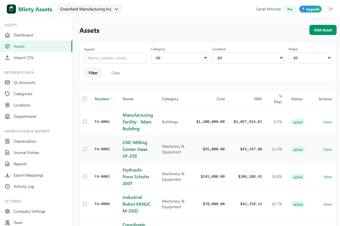This screenshot has width=340, height=226.
Task: Click the Pro plan badge
Action: [290, 9]
